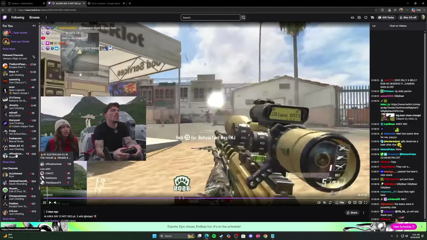Open the video chapters list icon
427x240 pixels.
click(44, 203)
